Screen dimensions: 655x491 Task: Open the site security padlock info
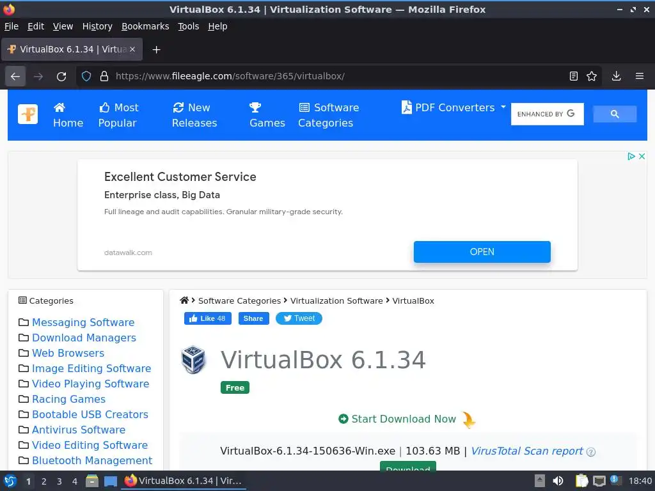(x=104, y=77)
